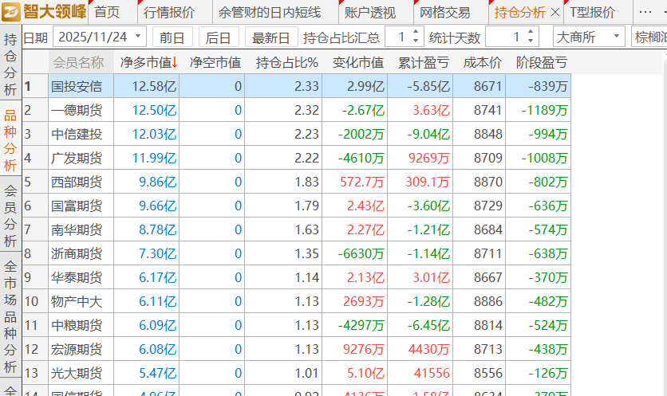Click the 12.03亿 net long value
The width and height of the screenshot is (667, 396).
click(154, 134)
